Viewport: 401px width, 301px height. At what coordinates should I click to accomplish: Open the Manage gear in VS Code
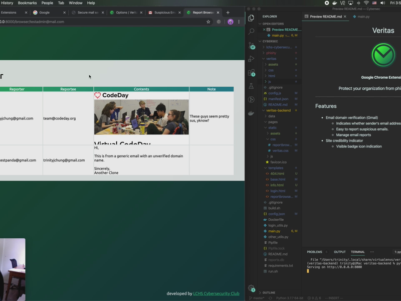tap(252, 288)
